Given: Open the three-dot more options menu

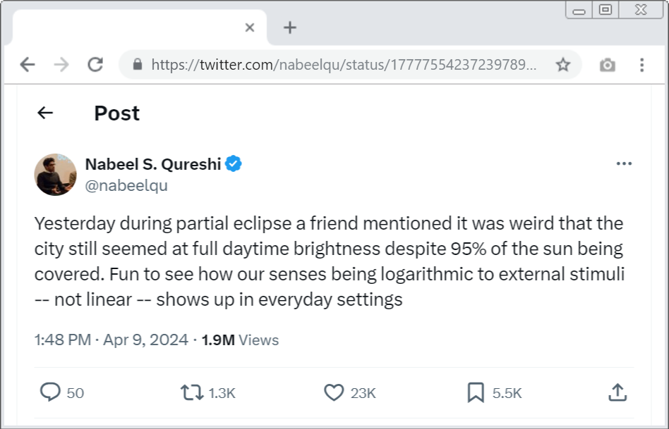Looking at the screenshot, I should point(624,163).
